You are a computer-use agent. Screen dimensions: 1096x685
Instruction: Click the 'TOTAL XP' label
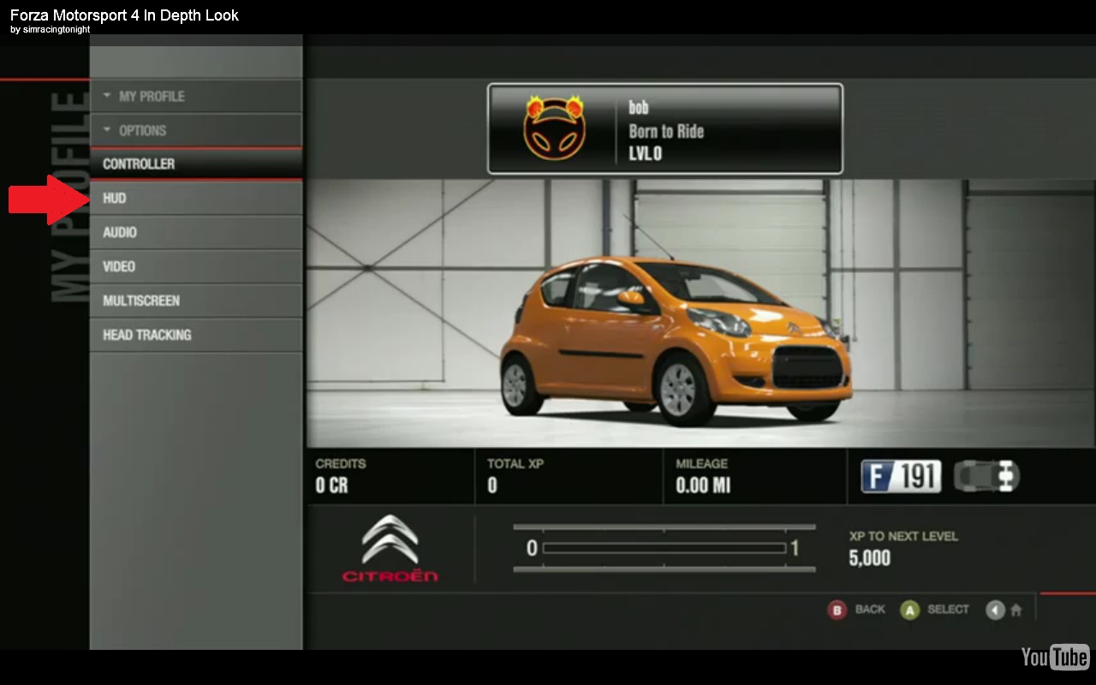coord(515,463)
